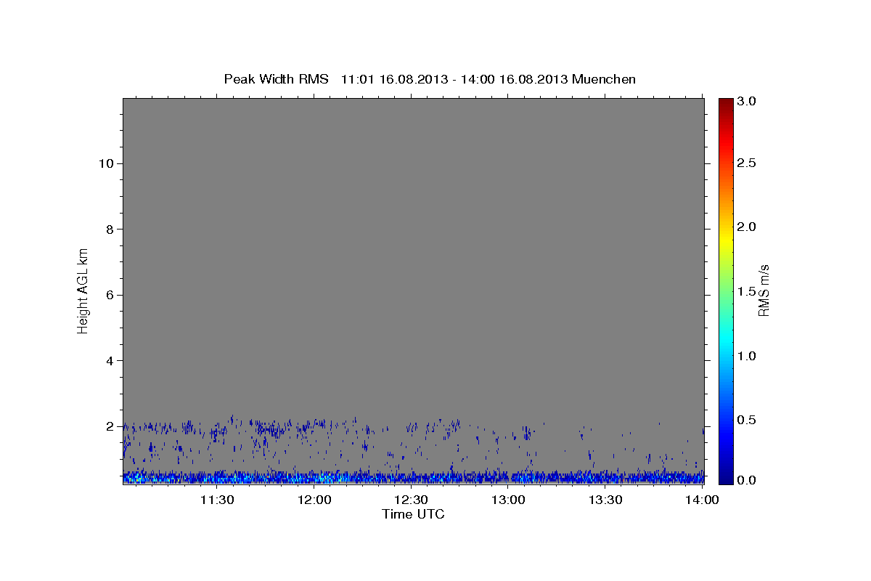Click the colorbar value 0.0
871x581 pixels.
pos(748,480)
